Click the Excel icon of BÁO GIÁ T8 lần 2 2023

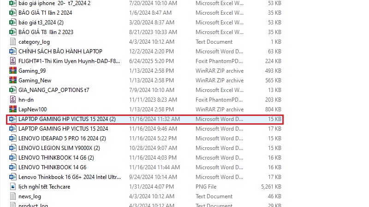(x=13, y=32)
